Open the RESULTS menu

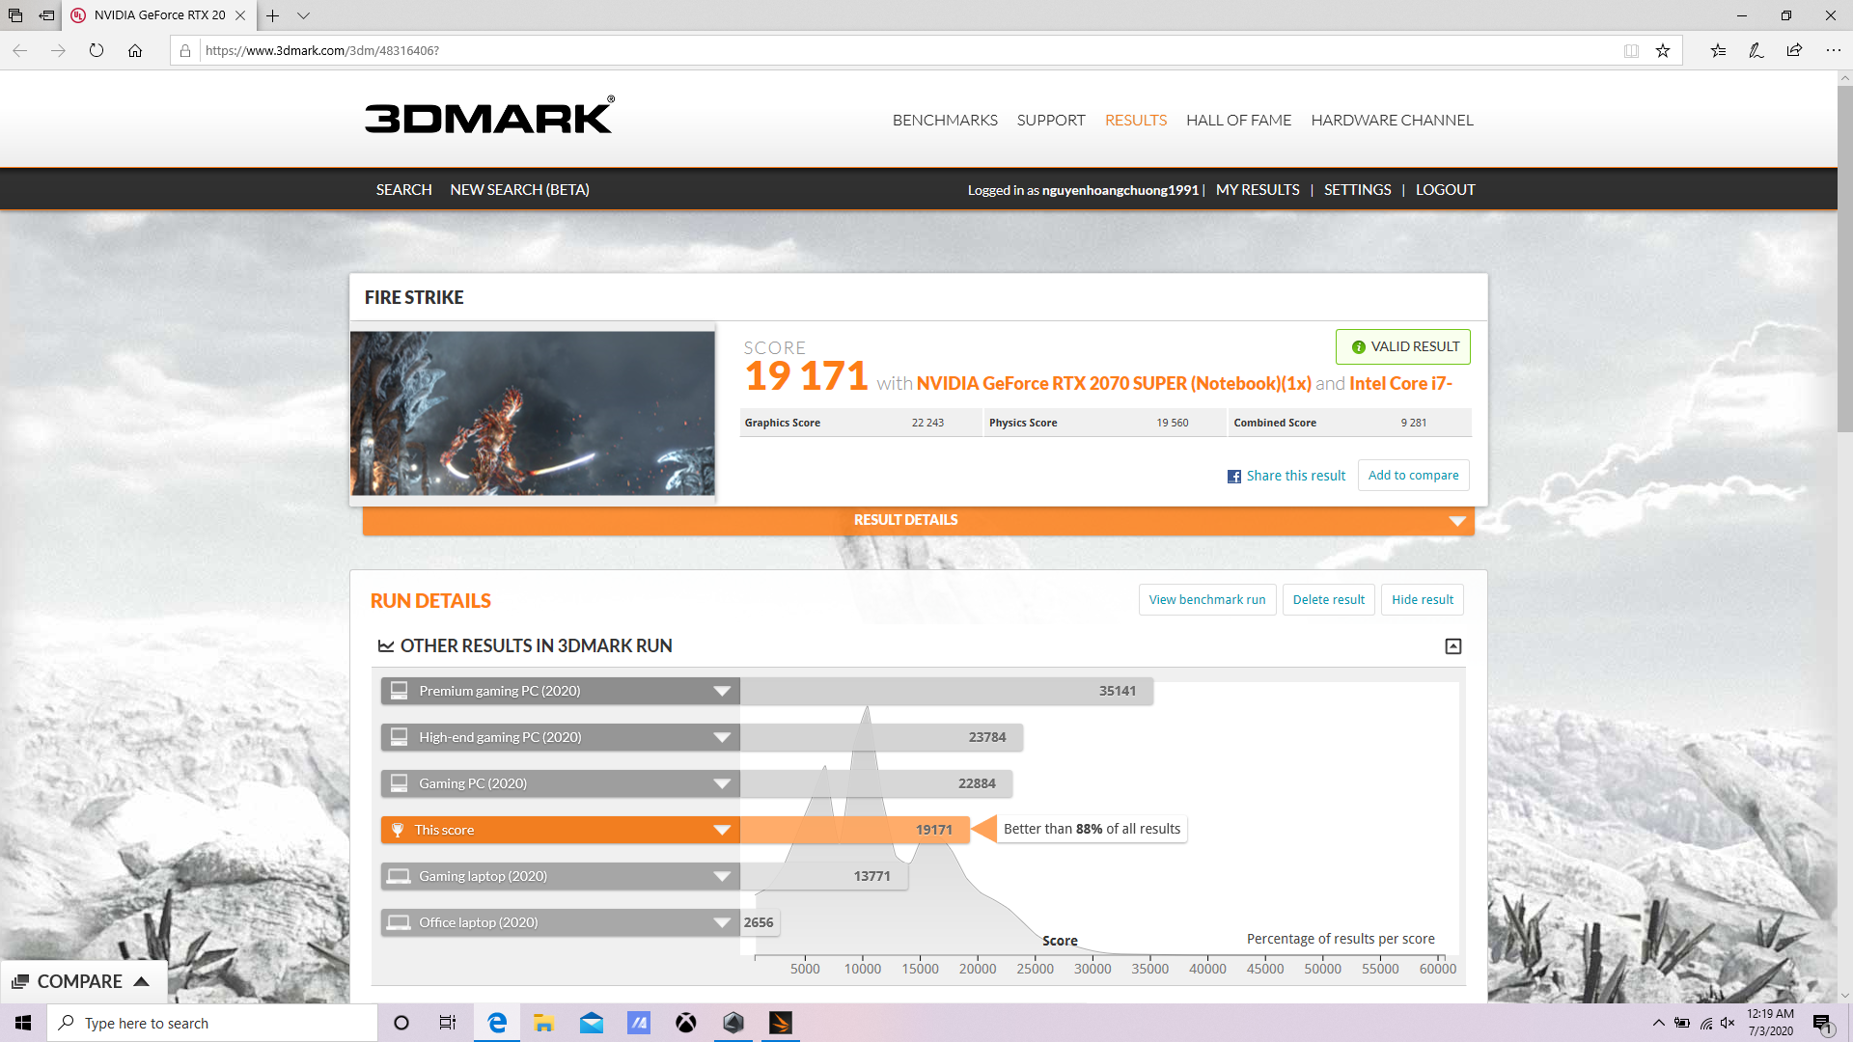point(1136,121)
